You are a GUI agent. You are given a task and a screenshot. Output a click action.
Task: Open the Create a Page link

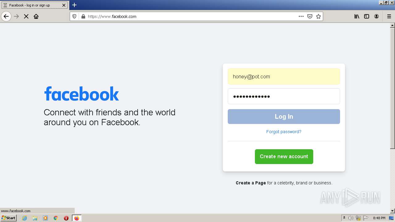pos(251,183)
